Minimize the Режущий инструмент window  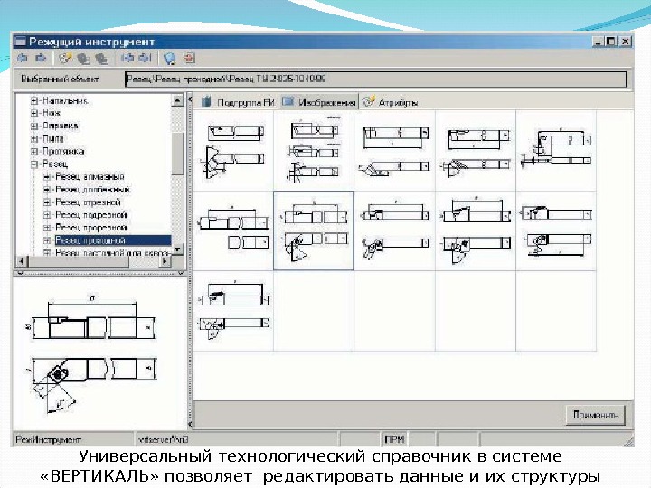point(598,42)
